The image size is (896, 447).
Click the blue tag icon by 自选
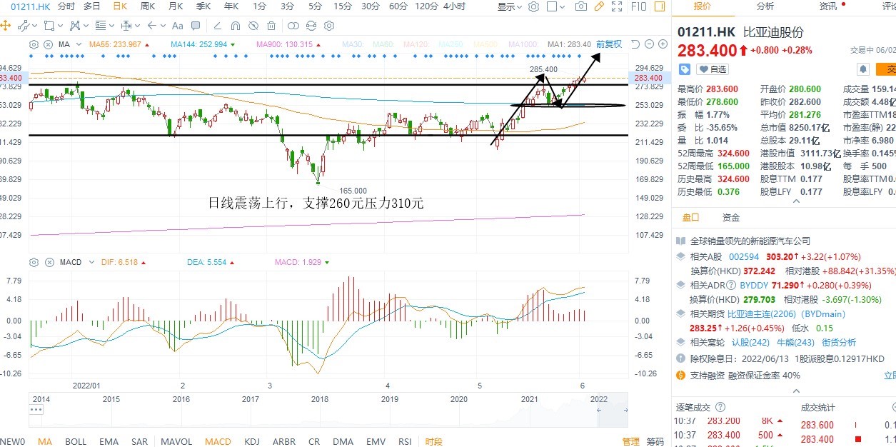(x=685, y=69)
